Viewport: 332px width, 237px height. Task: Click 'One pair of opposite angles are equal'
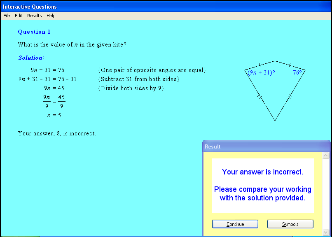tap(152, 70)
